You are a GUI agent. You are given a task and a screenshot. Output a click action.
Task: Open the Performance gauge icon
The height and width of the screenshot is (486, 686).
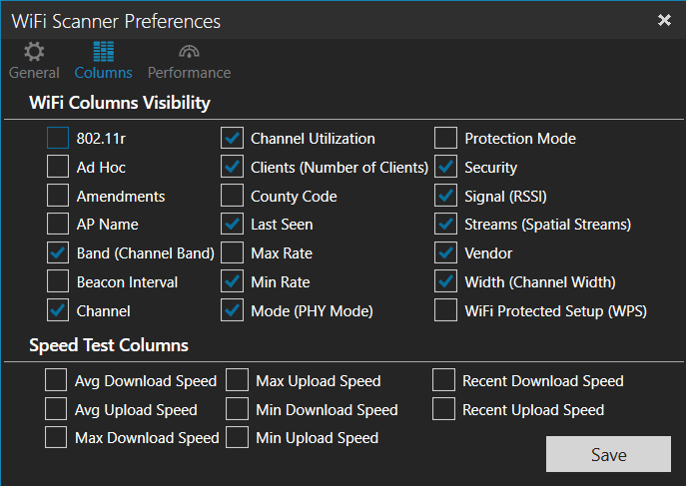click(x=189, y=52)
